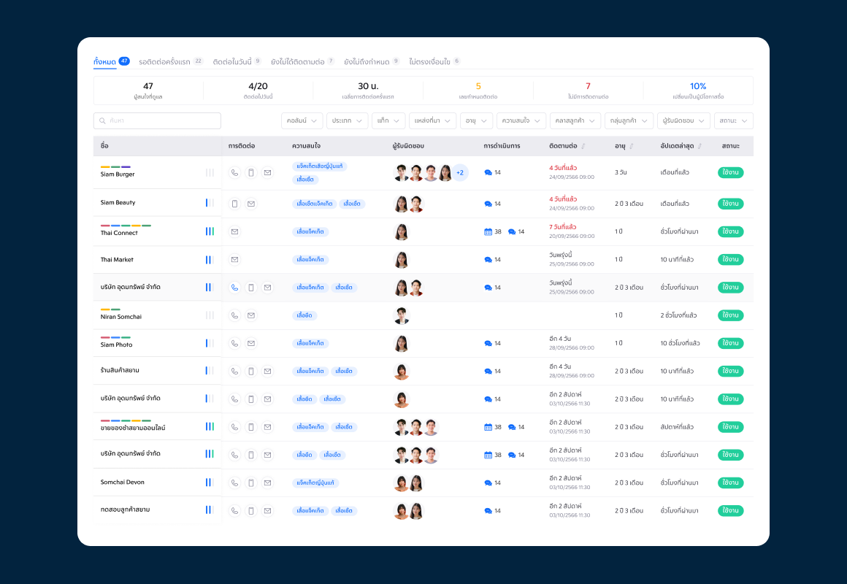Click the priority level bars for Thai Connect
Image resolution: width=847 pixels, height=584 pixels.
(210, 231)
